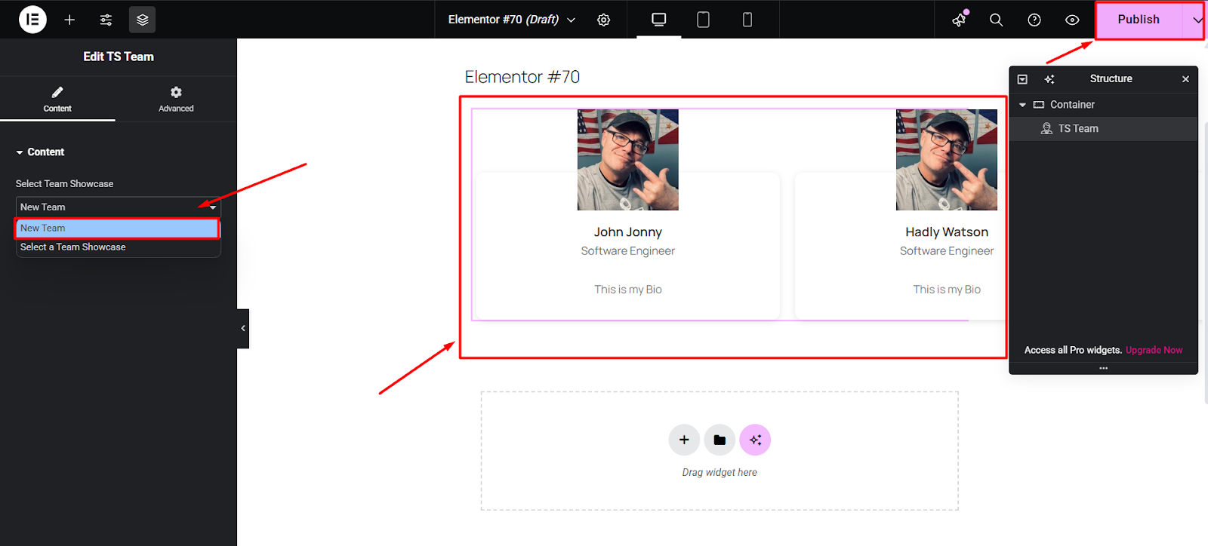Collapse the Container tree item
Viewport: 1208px width, 546px height.
click(x=1022, y=105)
